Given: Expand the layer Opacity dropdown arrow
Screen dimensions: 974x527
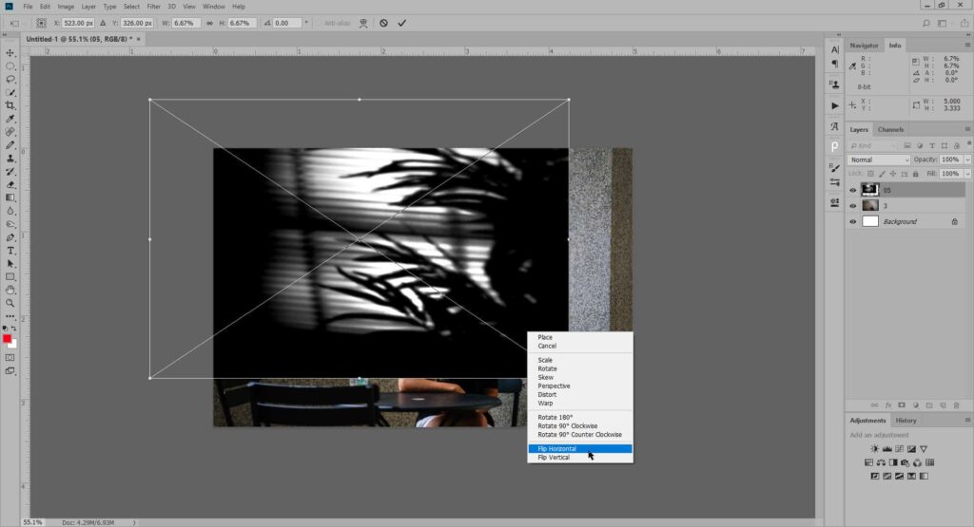Looking at the screenshot, I should coord(967,160).
